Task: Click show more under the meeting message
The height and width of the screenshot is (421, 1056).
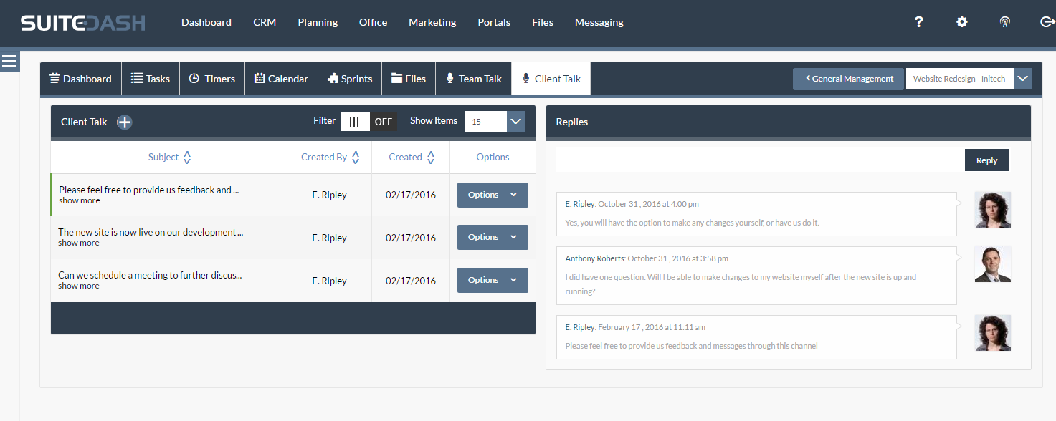Action: [x=79, y=286]
